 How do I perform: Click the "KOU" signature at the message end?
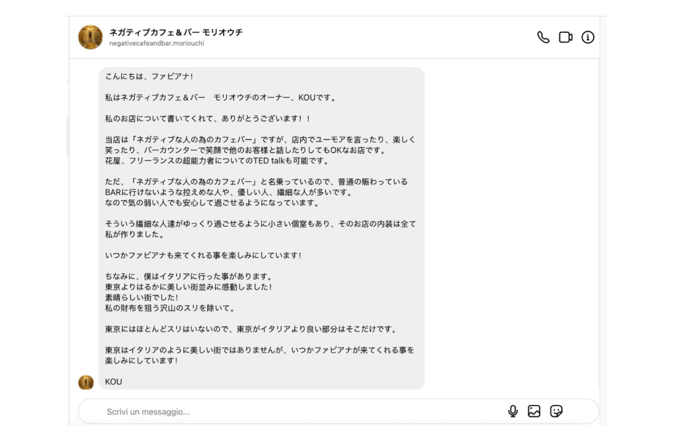point(114,382)
